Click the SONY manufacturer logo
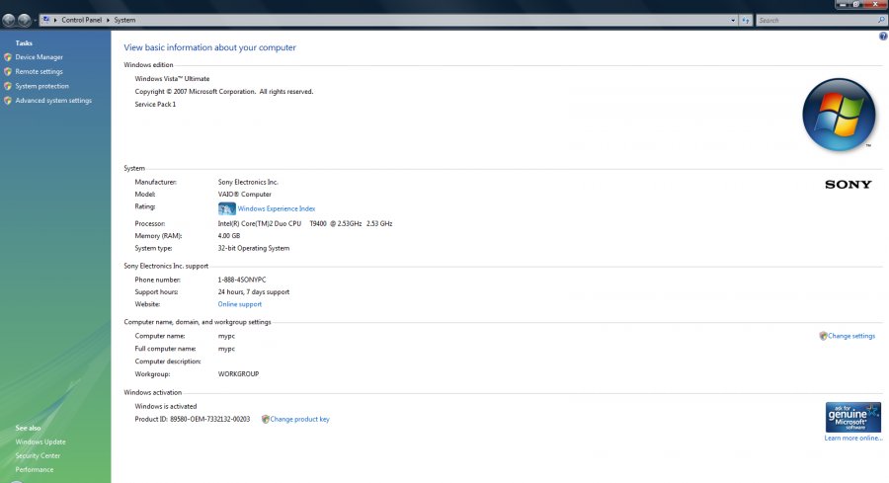The height and width of the screenshot is (483, 889). pos(849,185)
